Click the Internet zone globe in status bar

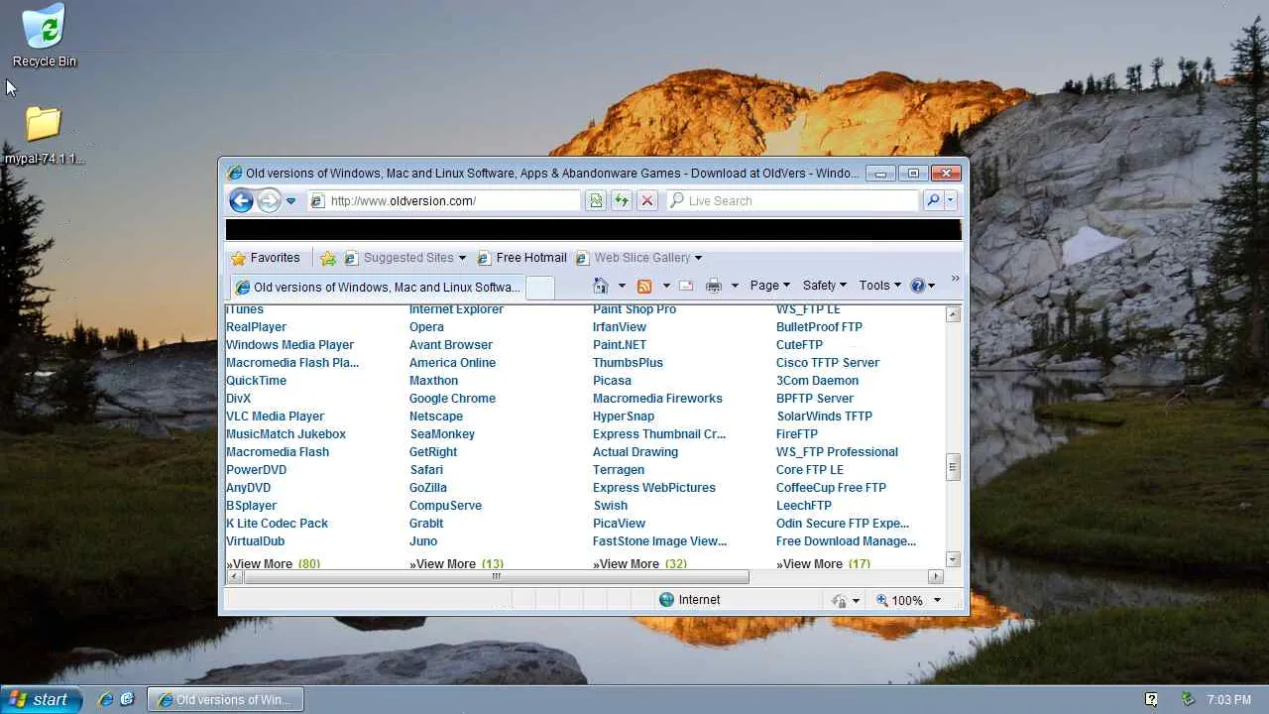click(666, 600)
